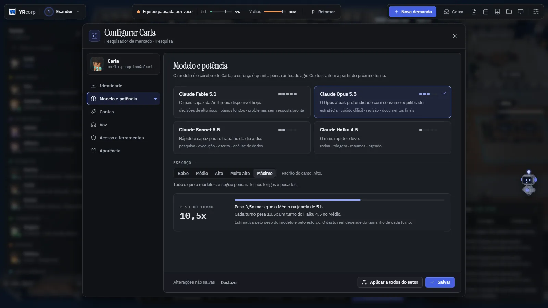Click the Configurar Carla sliders header icon
Viewport: 548px width, 308px height.
tap(95, 36)
